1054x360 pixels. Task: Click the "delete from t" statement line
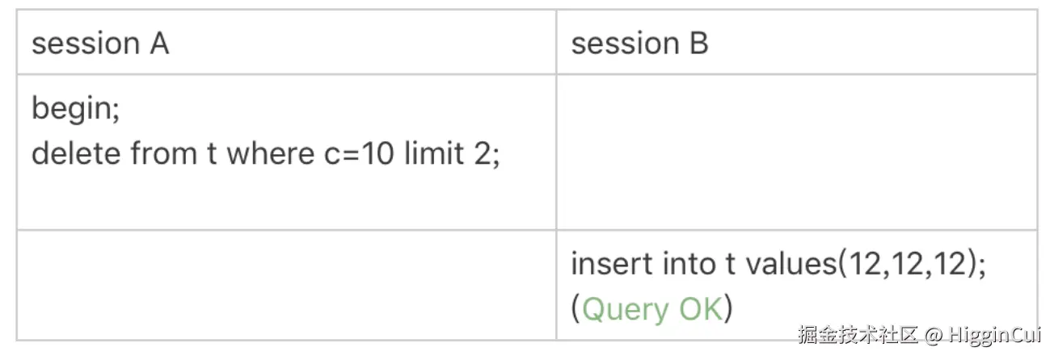[x=266, y=152]
